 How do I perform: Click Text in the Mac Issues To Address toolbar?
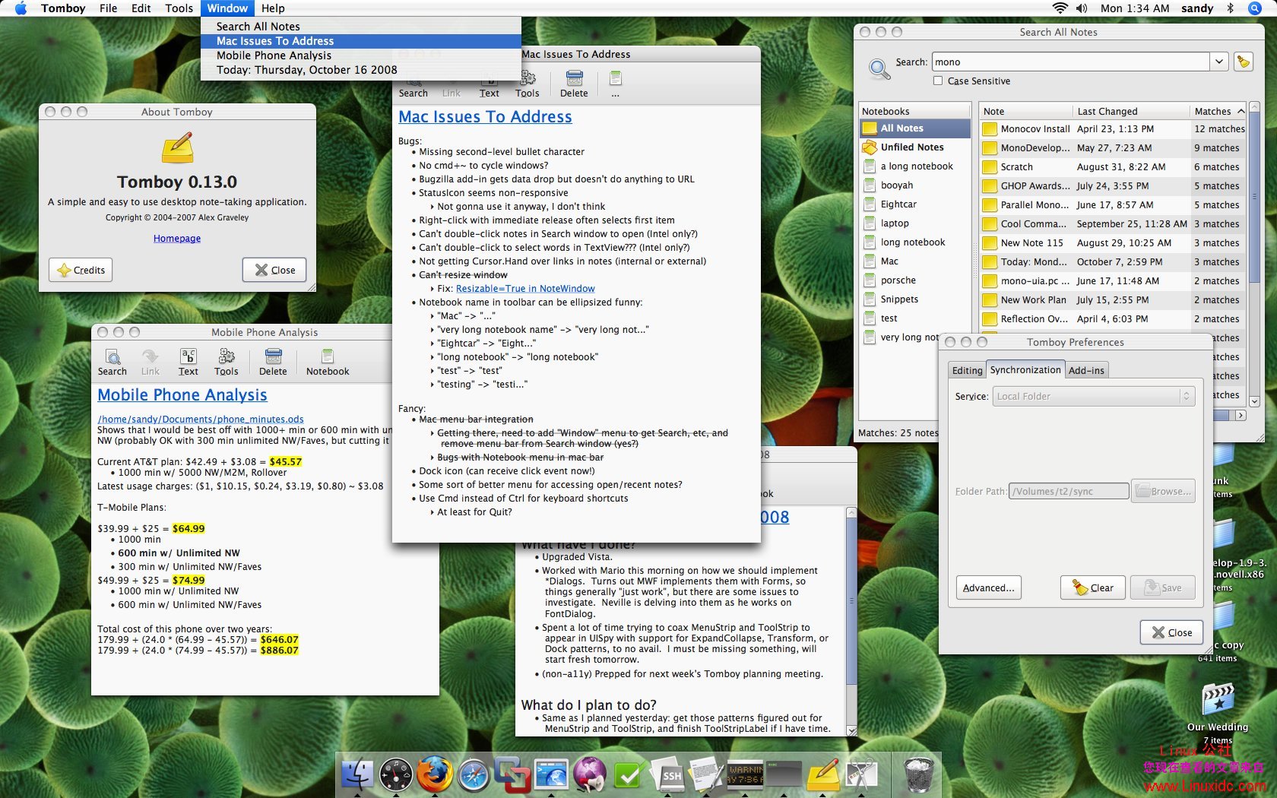pos(490,84)
